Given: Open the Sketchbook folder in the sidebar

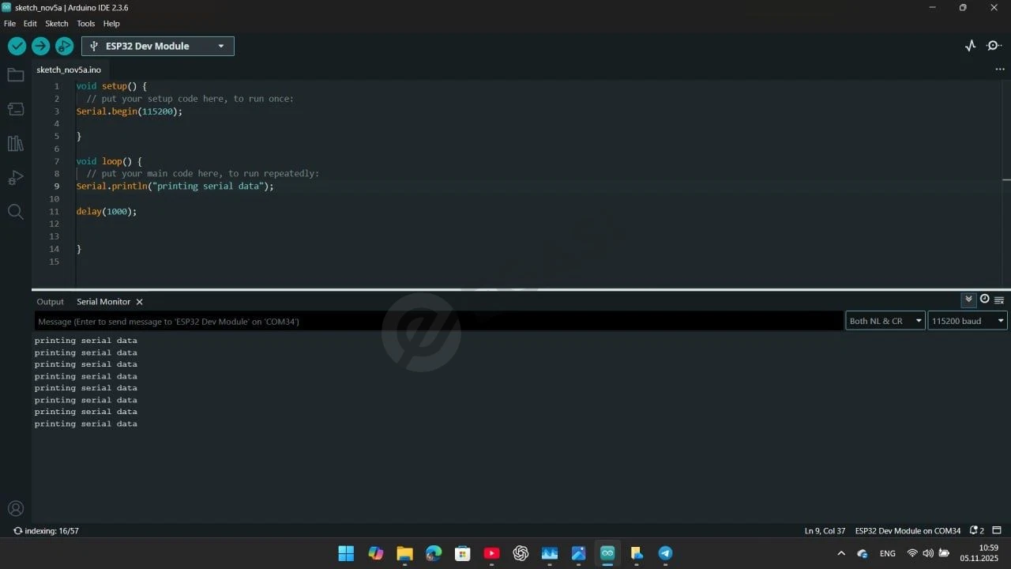Looking at the screenshot, I should (x=15, y=75).
